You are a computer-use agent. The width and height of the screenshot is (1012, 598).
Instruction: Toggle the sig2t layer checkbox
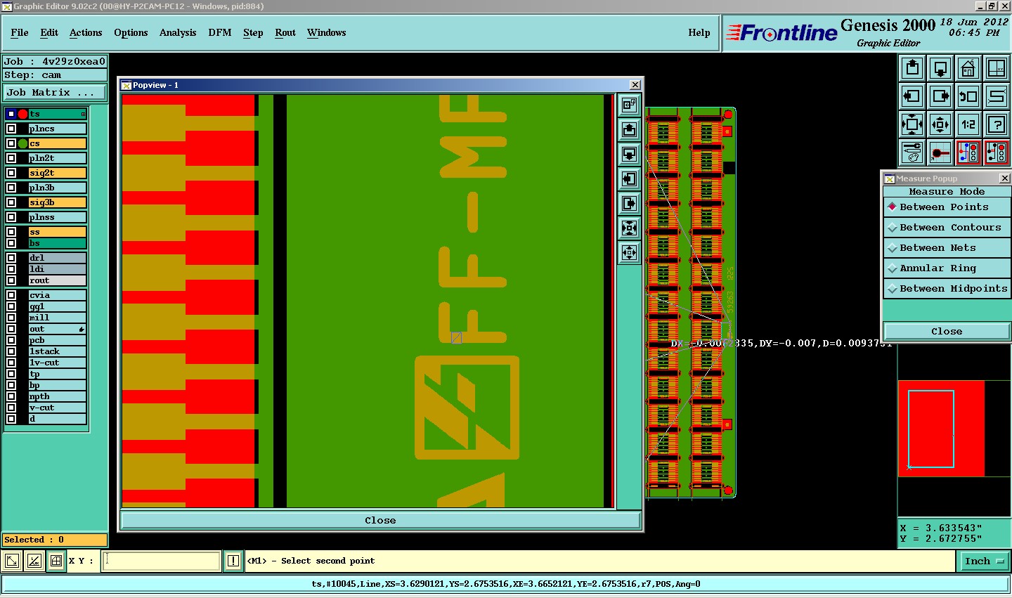11,173
